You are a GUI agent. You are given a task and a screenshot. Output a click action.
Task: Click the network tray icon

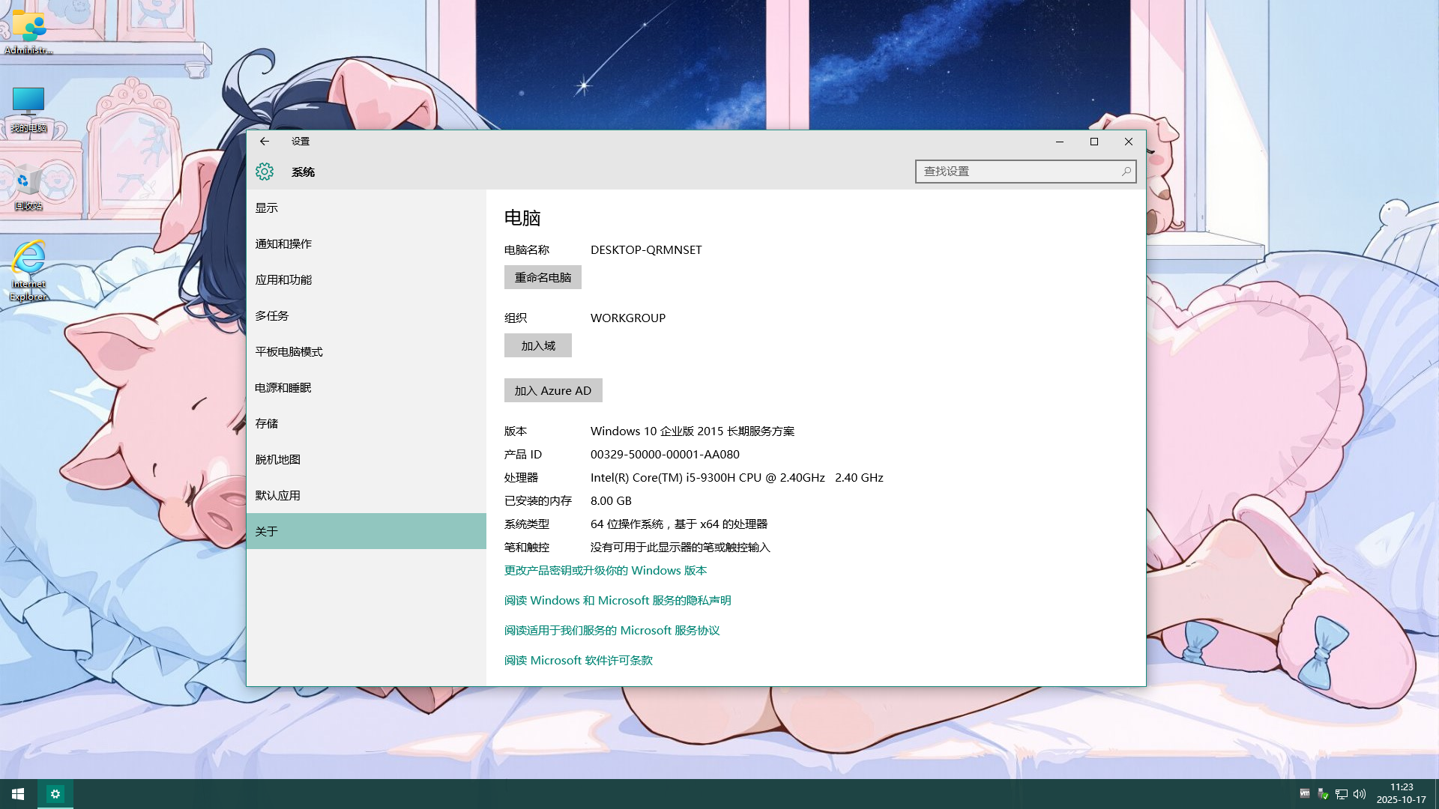point(1342,793)
